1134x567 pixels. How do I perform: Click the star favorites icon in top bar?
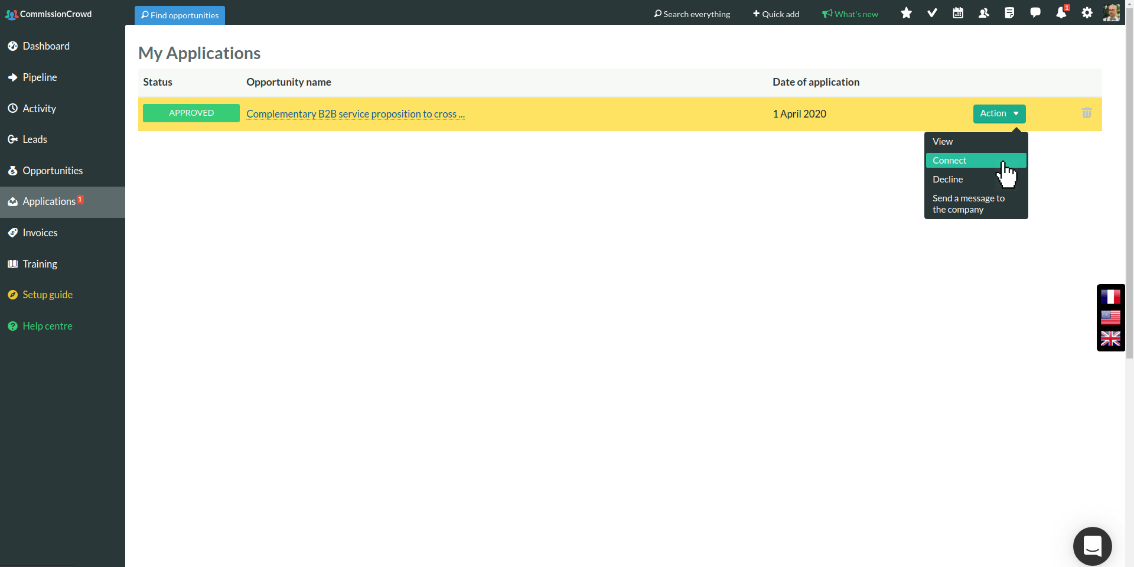[x=906, y=13]
